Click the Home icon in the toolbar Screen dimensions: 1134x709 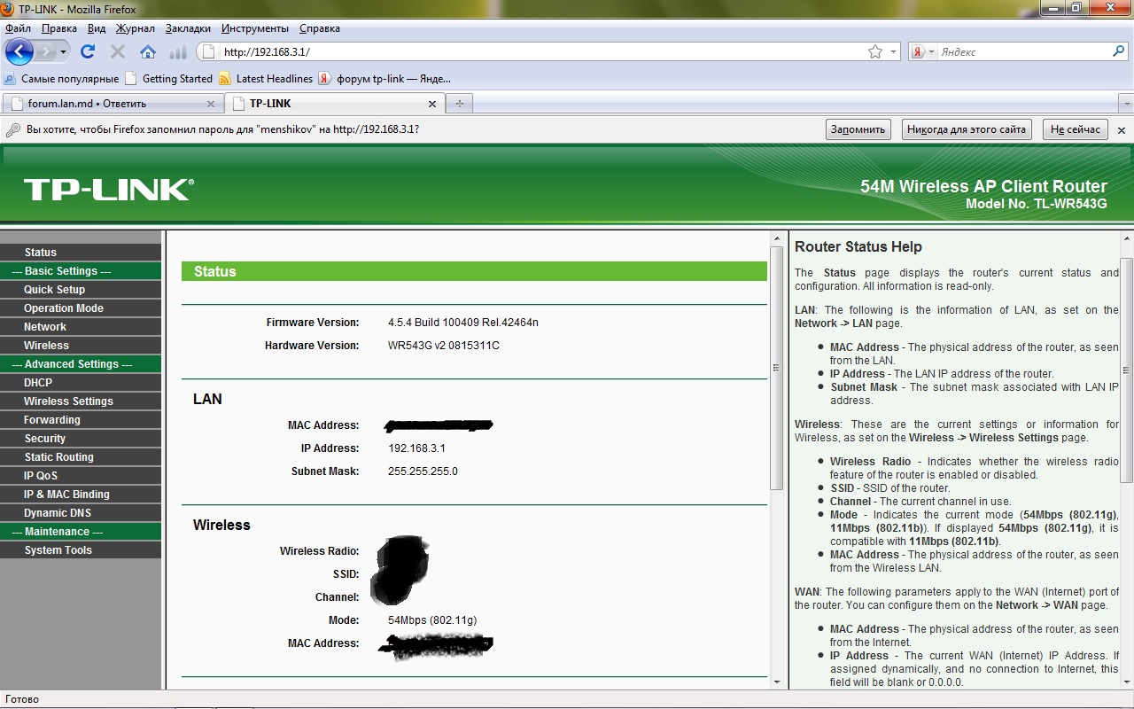coord(148,52)
